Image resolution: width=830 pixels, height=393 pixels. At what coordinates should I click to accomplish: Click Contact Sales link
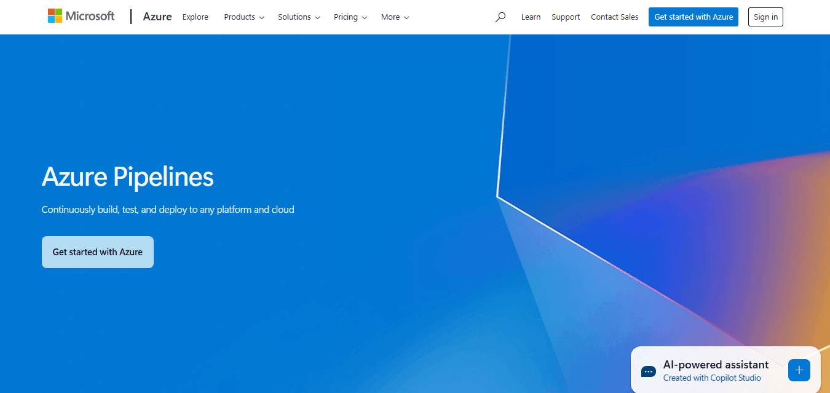(x=615, y=17)
